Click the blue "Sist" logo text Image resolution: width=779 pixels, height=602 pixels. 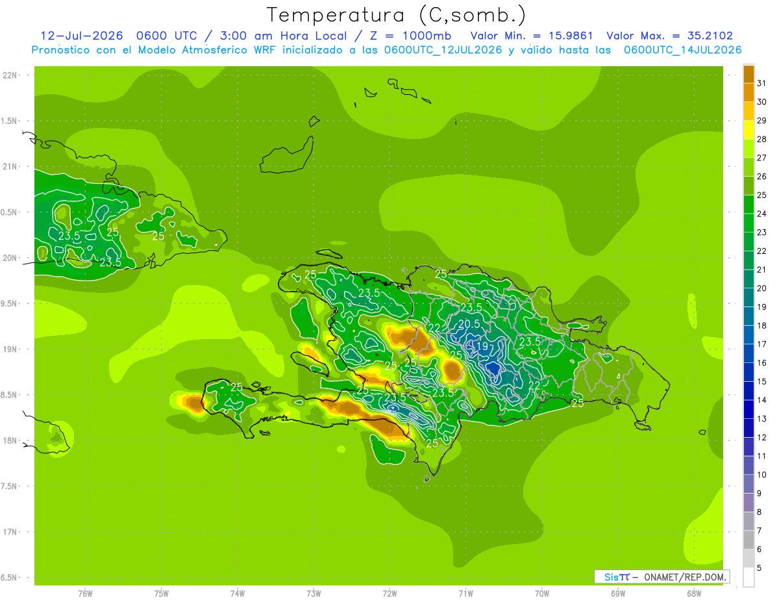617,577
